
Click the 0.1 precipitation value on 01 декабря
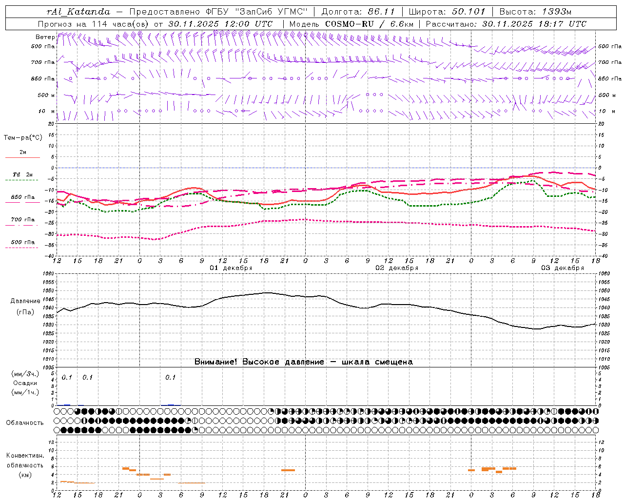pos(170,378)
